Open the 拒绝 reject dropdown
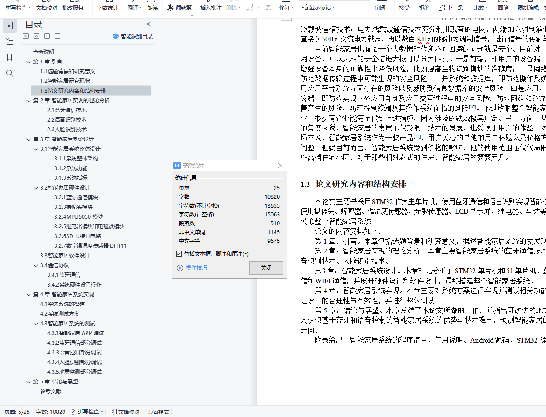 [x=426, y=7]
